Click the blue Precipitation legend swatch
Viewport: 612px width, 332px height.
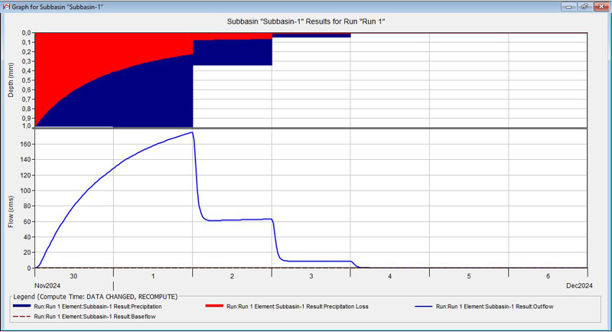point(27,306)
